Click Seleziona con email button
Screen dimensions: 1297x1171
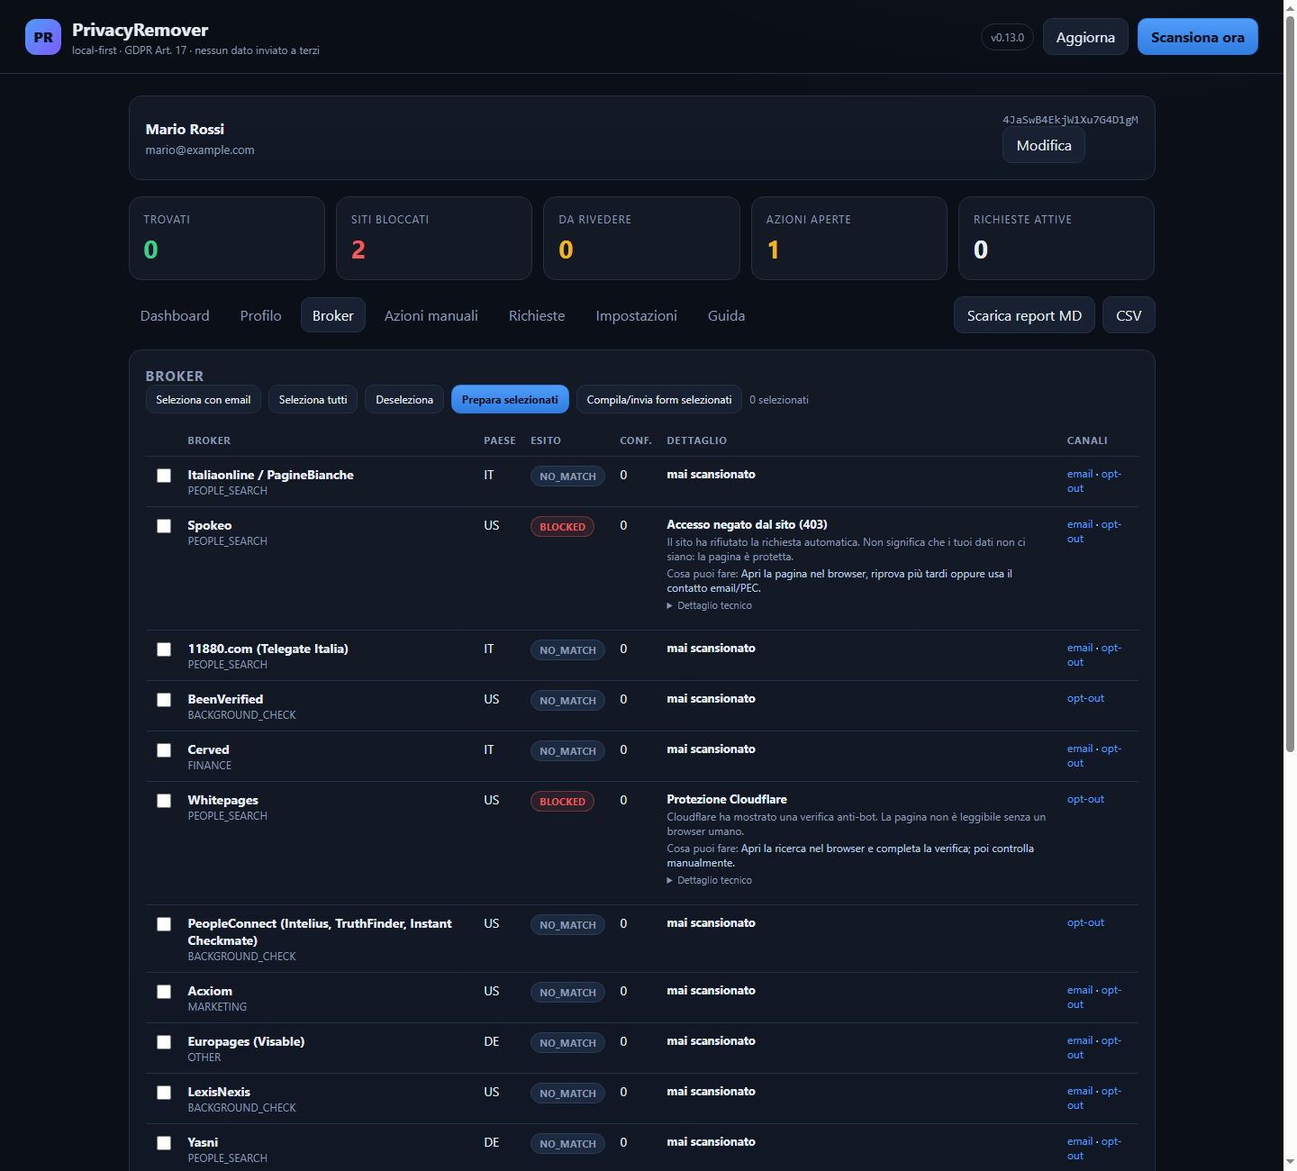pyautogui.click(x=204, y=399)
